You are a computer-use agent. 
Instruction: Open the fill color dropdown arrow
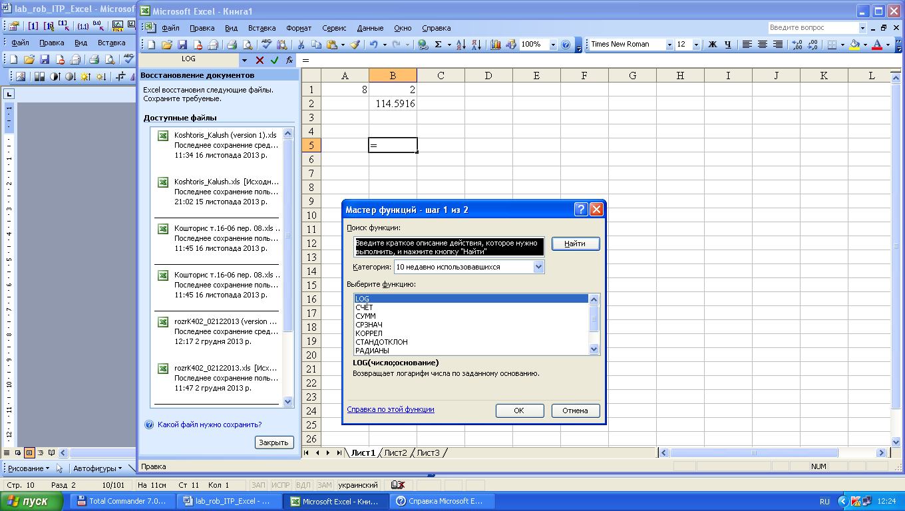[866, 45]
